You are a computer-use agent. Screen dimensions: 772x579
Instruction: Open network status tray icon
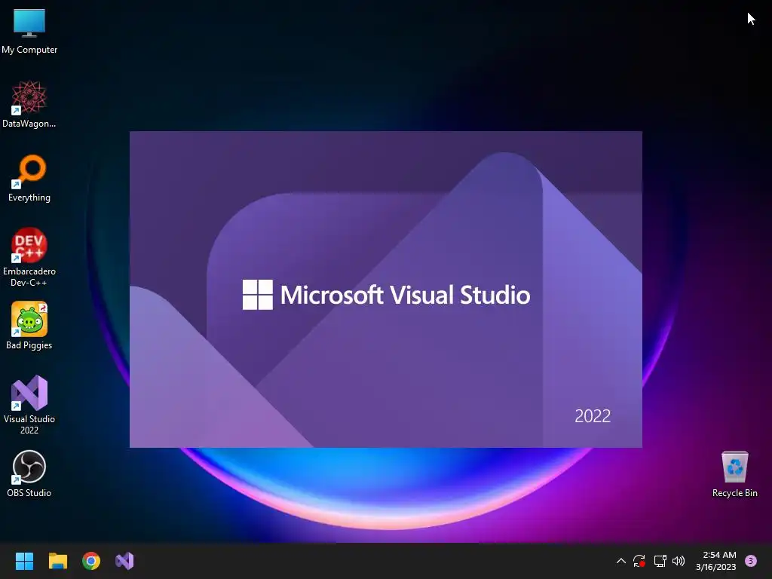(660, 561)
